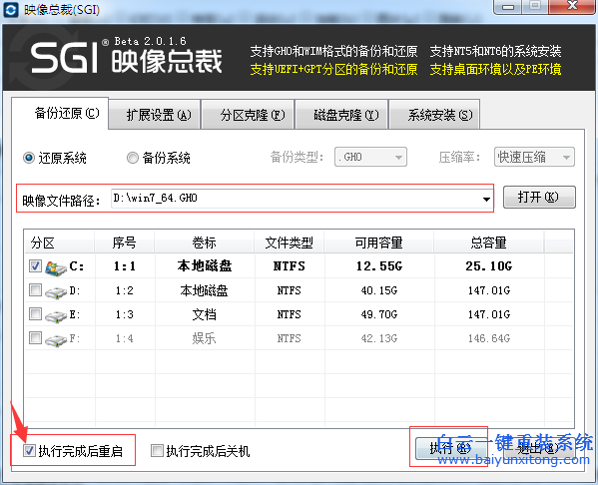Click the 文件类型 column header
The width and height of the screenshot is (598, 485).
click(290, 242)
